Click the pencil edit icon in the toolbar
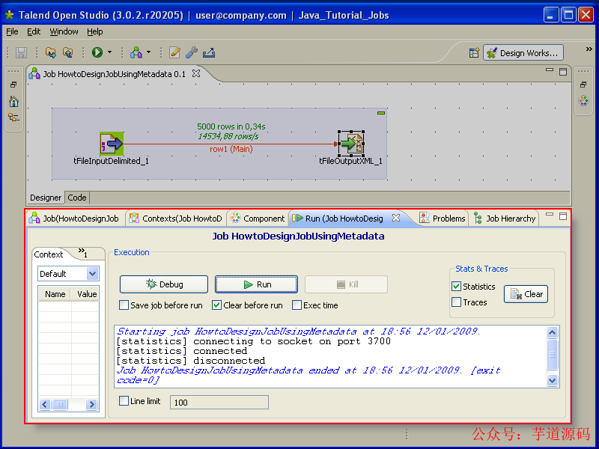The width and height of the screenshot is (599, 449). pos(174,52)
